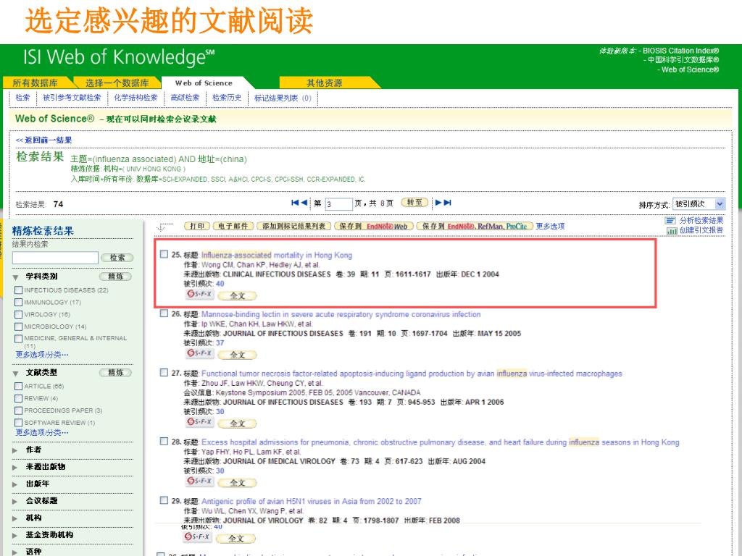The image size is (742, 556).
Task: Check ARTICLE (66) document type filter
Action: coord(18,386)
